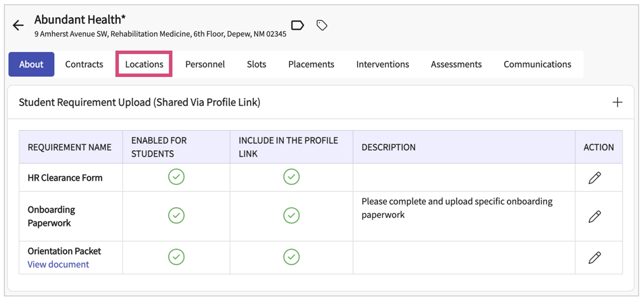Open the Contracts tab
The width and height of the screenshot is (644, 300).
pos(84,64)
